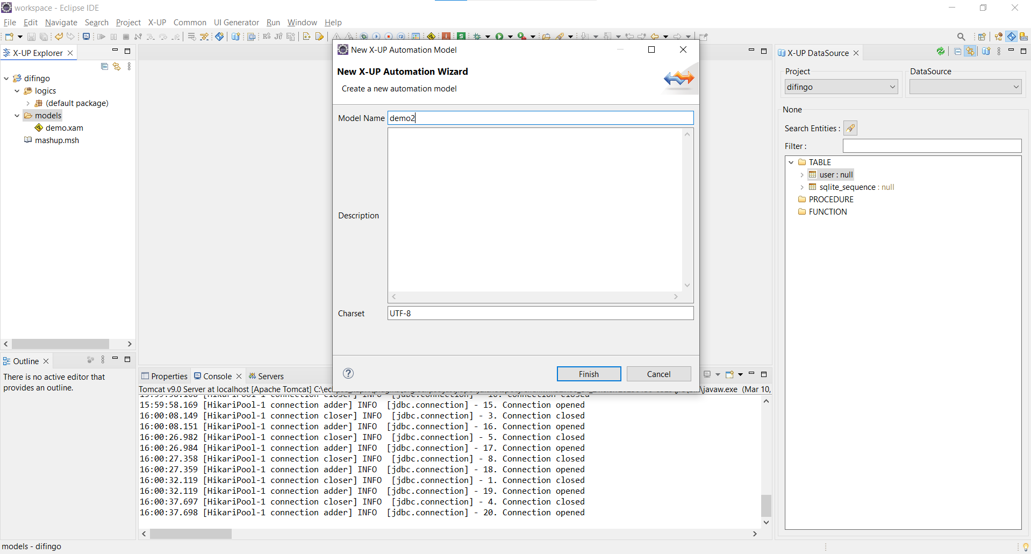Click the help question mark icon in wizard
Viewport: 1031px width, 554px height.
click(348, 373)
